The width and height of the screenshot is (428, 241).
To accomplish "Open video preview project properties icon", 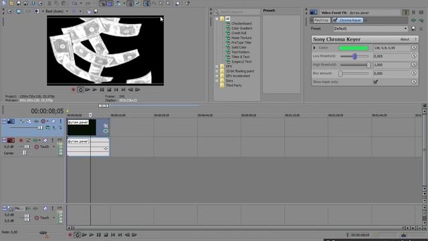I will [x=9, y=11].
